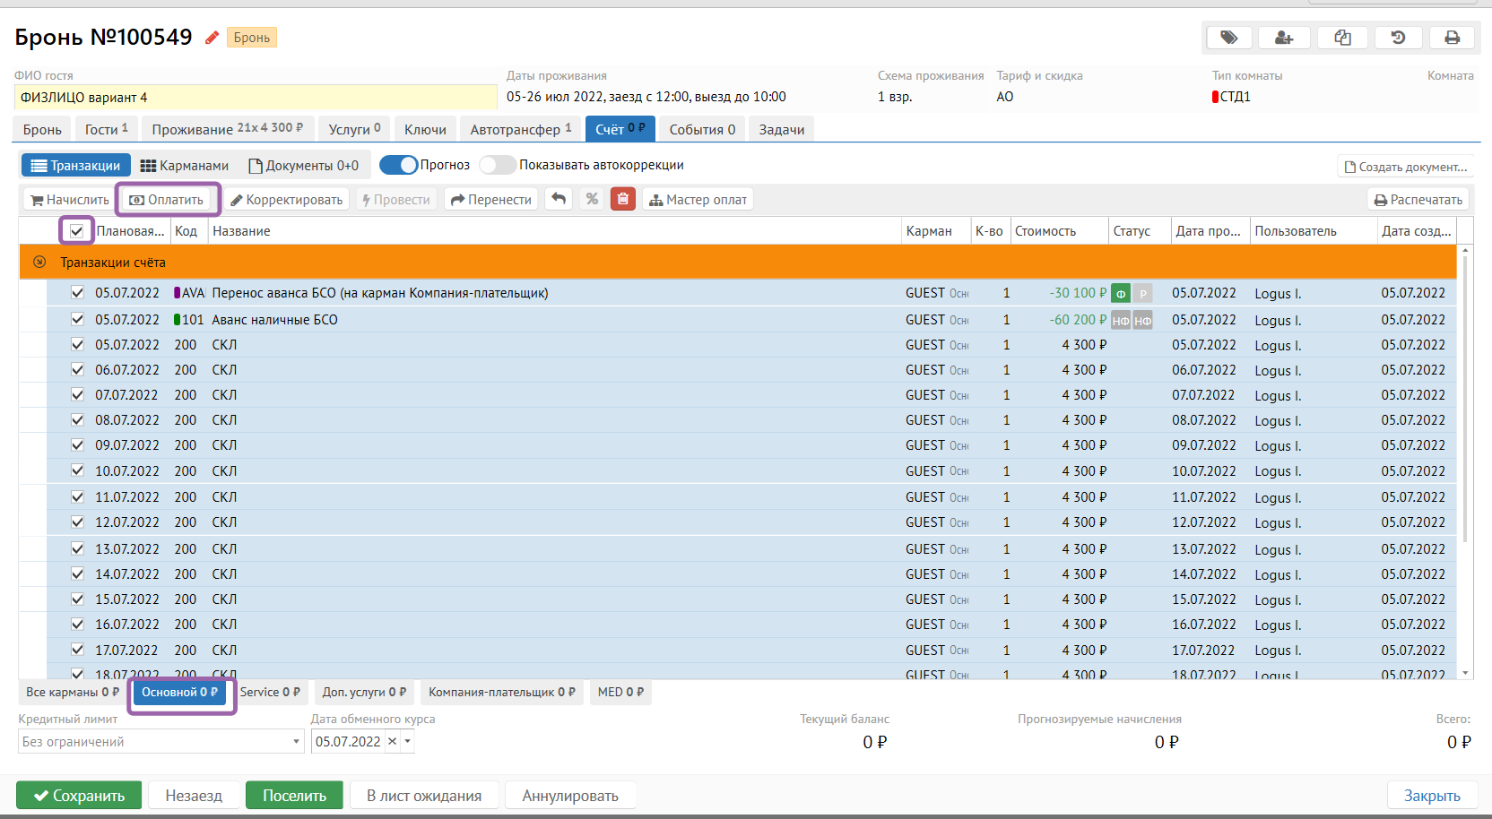
Task: Open Кредитный лимит dropdown
Action: (296, 742)
